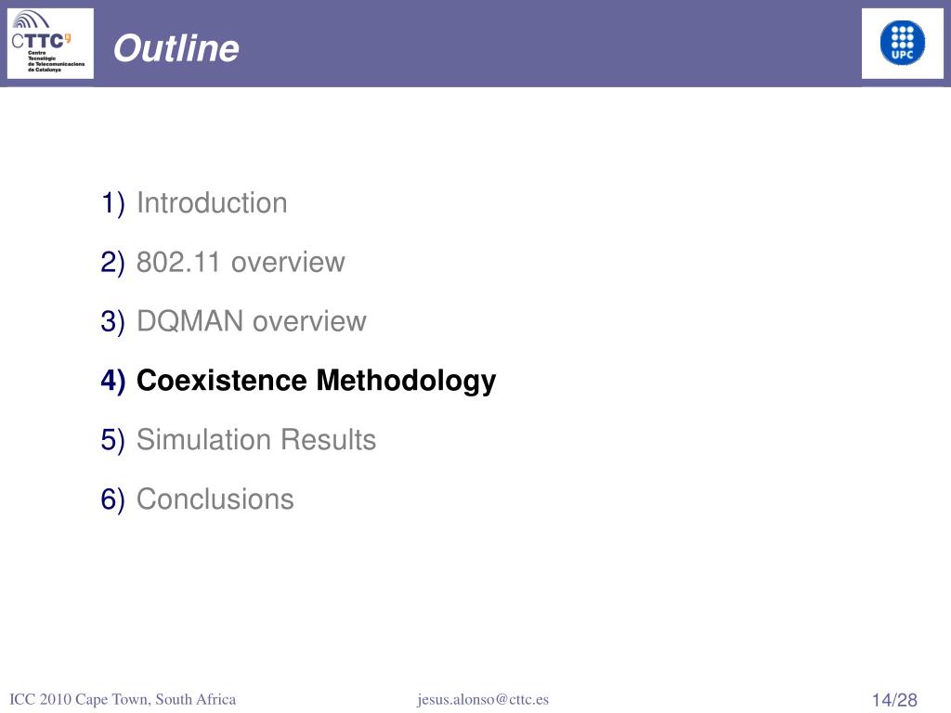The width and height of the screenshot is (951, 713).
Task: Click the email jesus.alonso@cttc.es in footer
Action: point(483,699)
